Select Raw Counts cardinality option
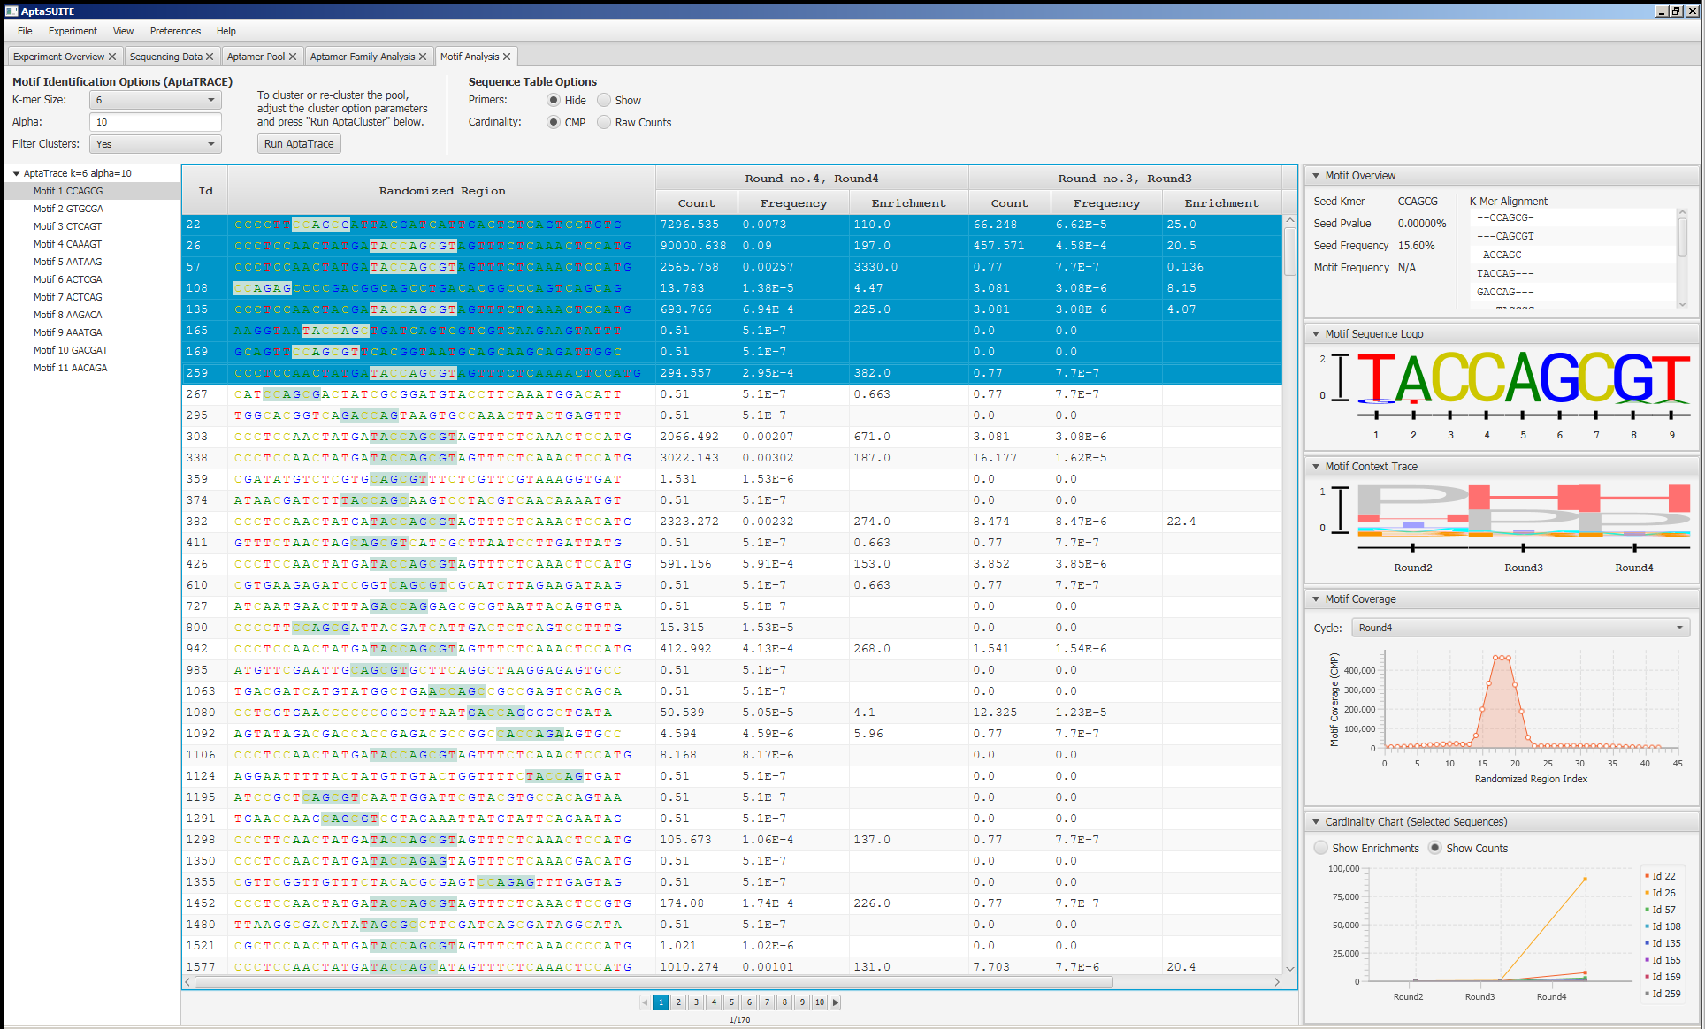The image size is (1705, 1029). [605, 123]
